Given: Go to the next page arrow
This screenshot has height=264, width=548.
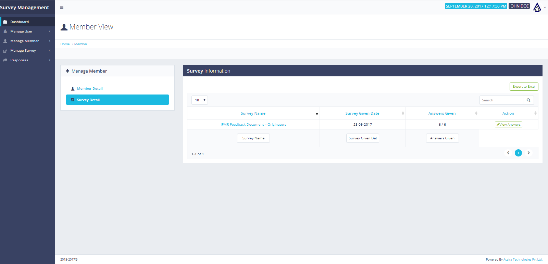Looking at the screenshot, I should 528,153.
